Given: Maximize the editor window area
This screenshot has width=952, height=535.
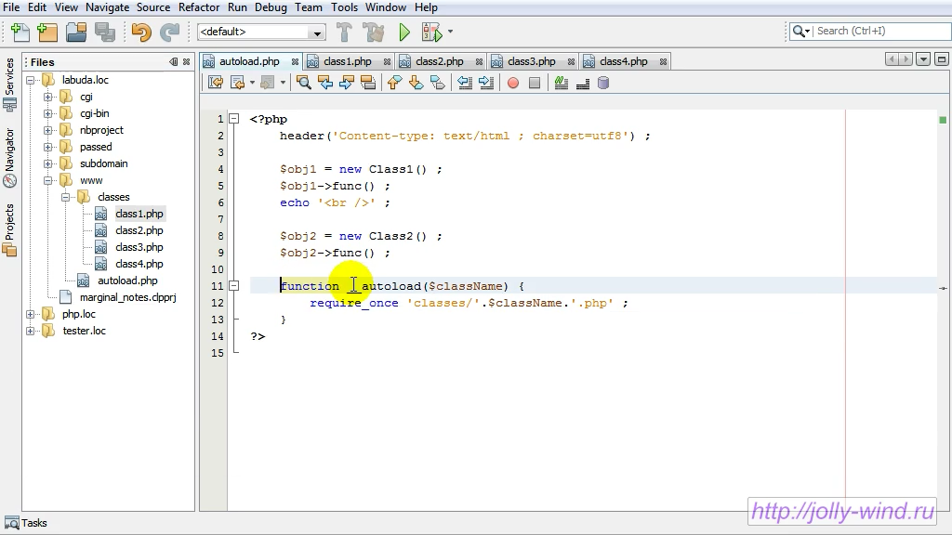Looking at the screenshot, I should [942, 59].
